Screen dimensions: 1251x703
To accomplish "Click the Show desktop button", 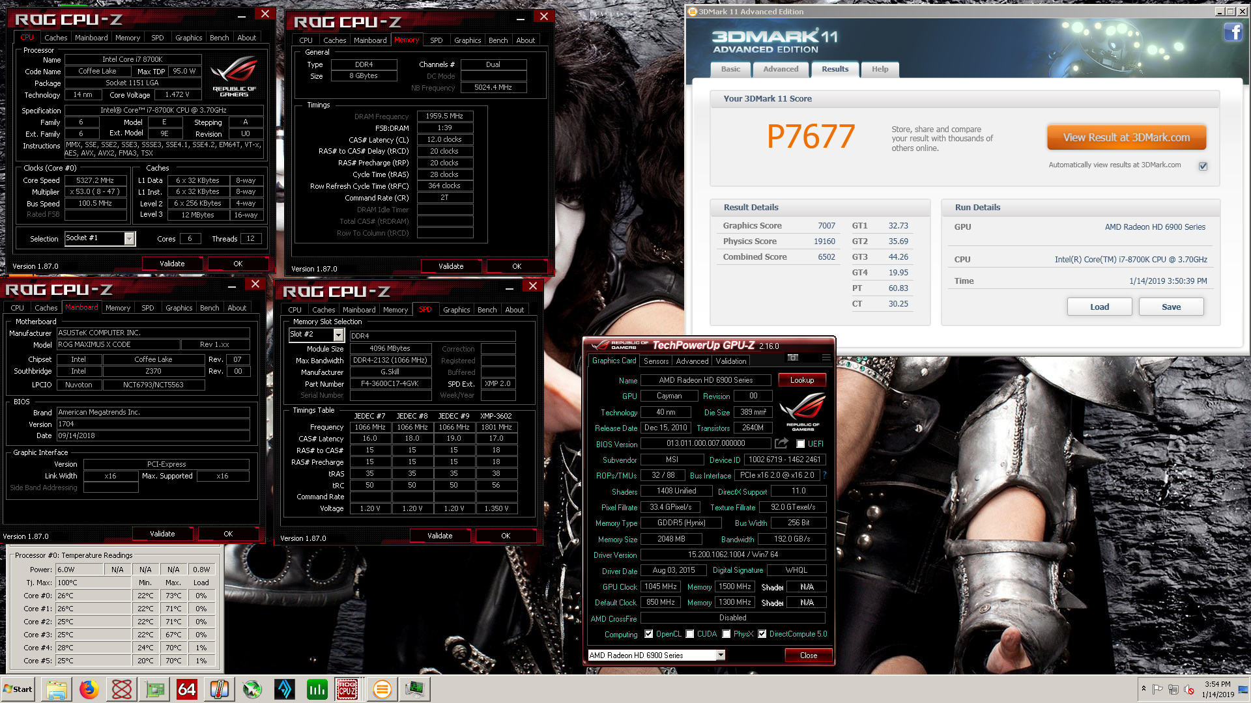I will pos(1244,689).
